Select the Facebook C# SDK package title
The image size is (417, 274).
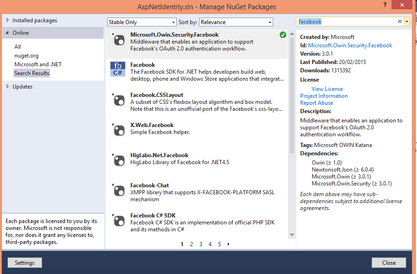153,216
